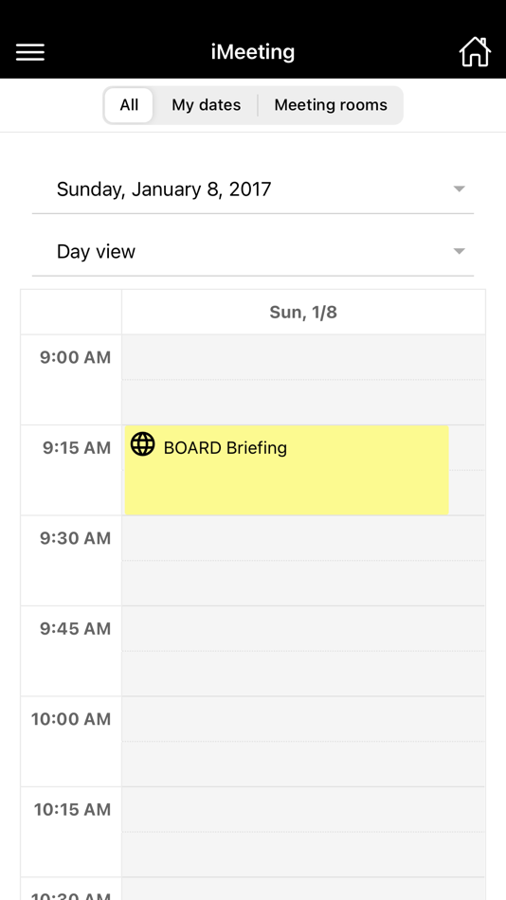Select the 9:45 AM time slot
This screenshot has height=900, width=506.
pos(303,651)
